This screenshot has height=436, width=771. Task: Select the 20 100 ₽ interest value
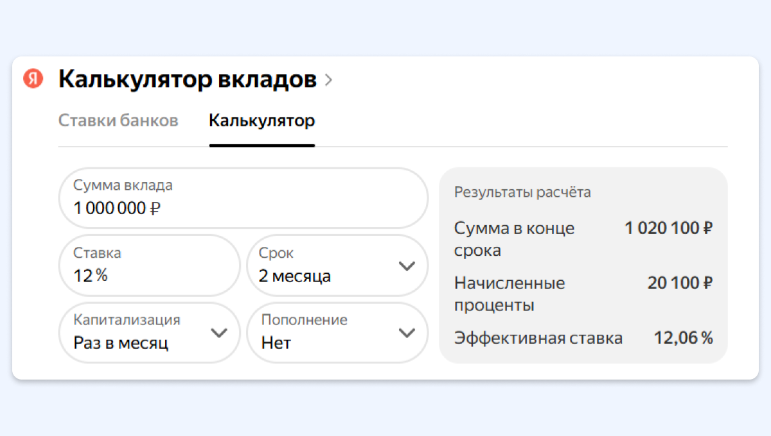(680, 283)
